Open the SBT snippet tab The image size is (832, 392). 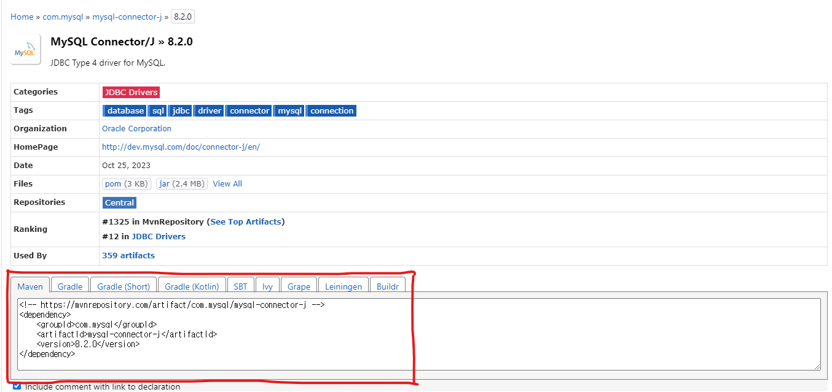click(240, 286)
